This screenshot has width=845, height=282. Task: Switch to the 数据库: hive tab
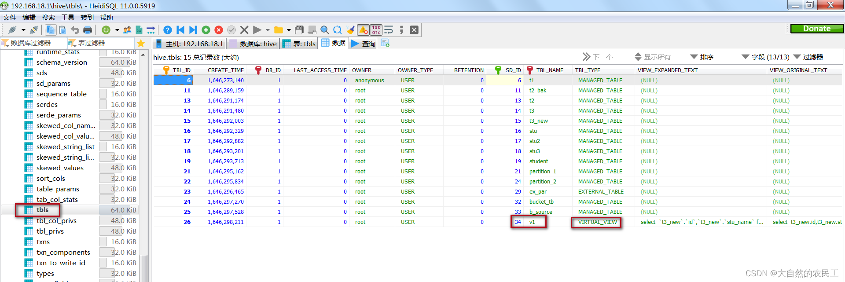click(x=253, y=44)
